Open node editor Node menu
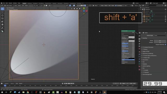The height and width of the screenshot is (94, 167). click(x=112, y=5)
